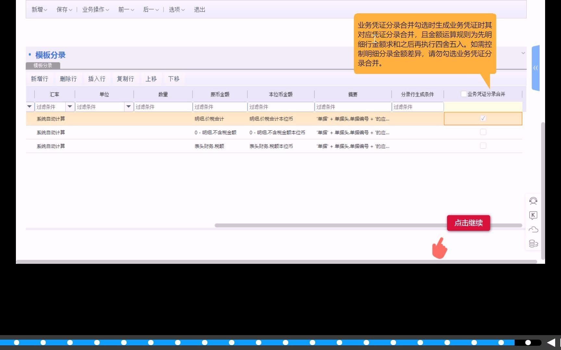
Task: Uncheck 业务凭证分录合并 on the first row
Action: (x=483, y=118)
